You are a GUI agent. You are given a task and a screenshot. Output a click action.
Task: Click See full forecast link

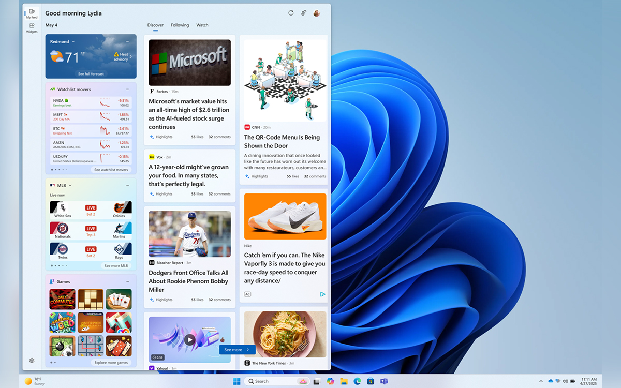[91, 74]
